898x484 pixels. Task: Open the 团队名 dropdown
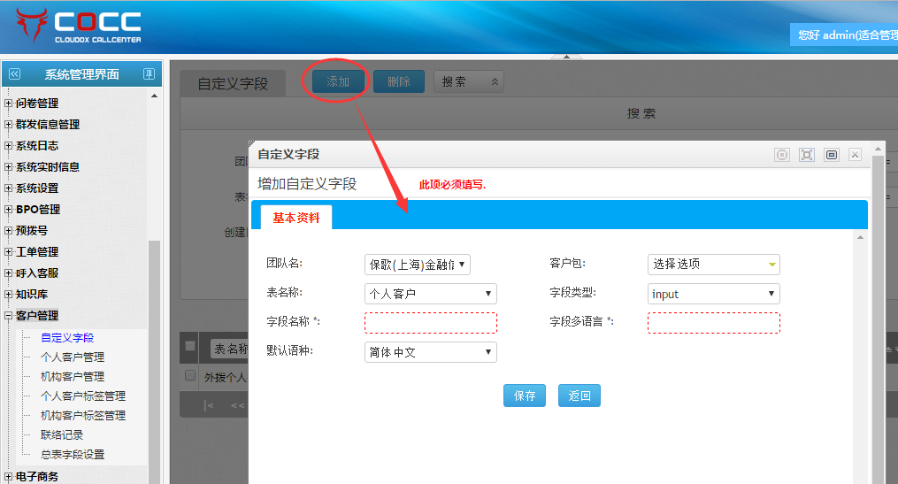point(417,265)
